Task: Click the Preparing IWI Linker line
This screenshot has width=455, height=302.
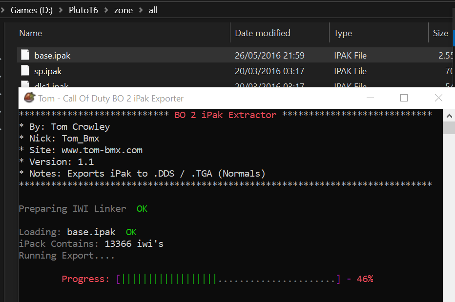Action: coord(83,209)
